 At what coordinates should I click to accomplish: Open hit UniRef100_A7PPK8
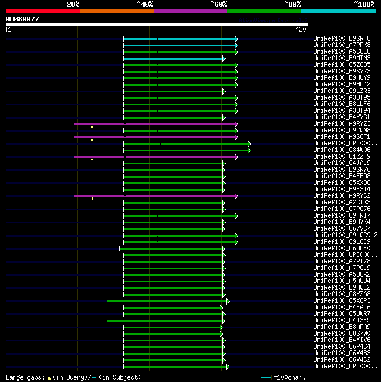(x=342, y=45)
